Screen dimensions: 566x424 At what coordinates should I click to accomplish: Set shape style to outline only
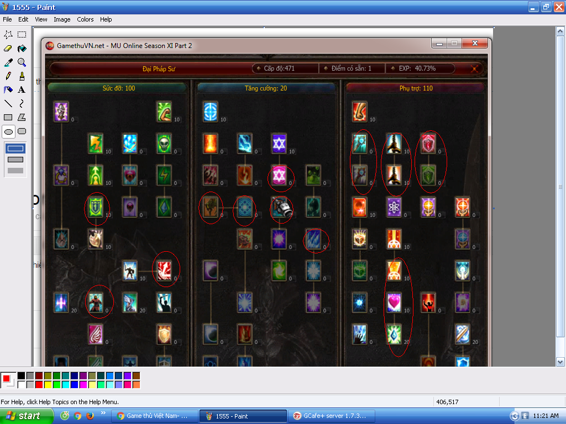pos(15,148)
